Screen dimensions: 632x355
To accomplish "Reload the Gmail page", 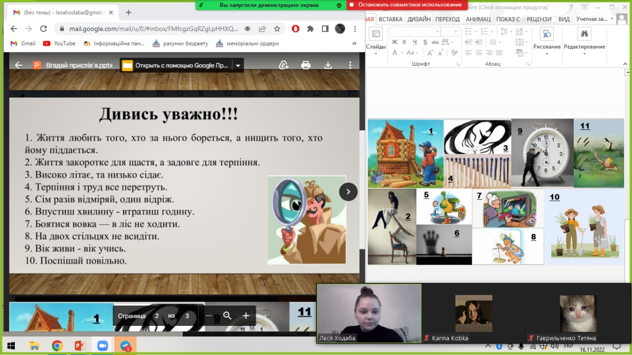I will pyautogui.click(x=43, y=29).
